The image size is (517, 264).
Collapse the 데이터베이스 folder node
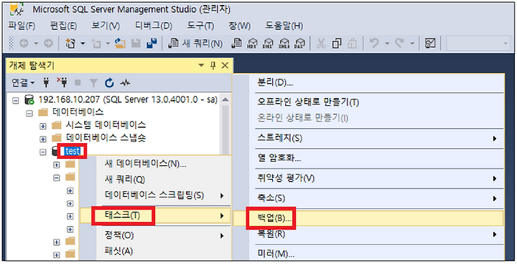tap(29, 113)
